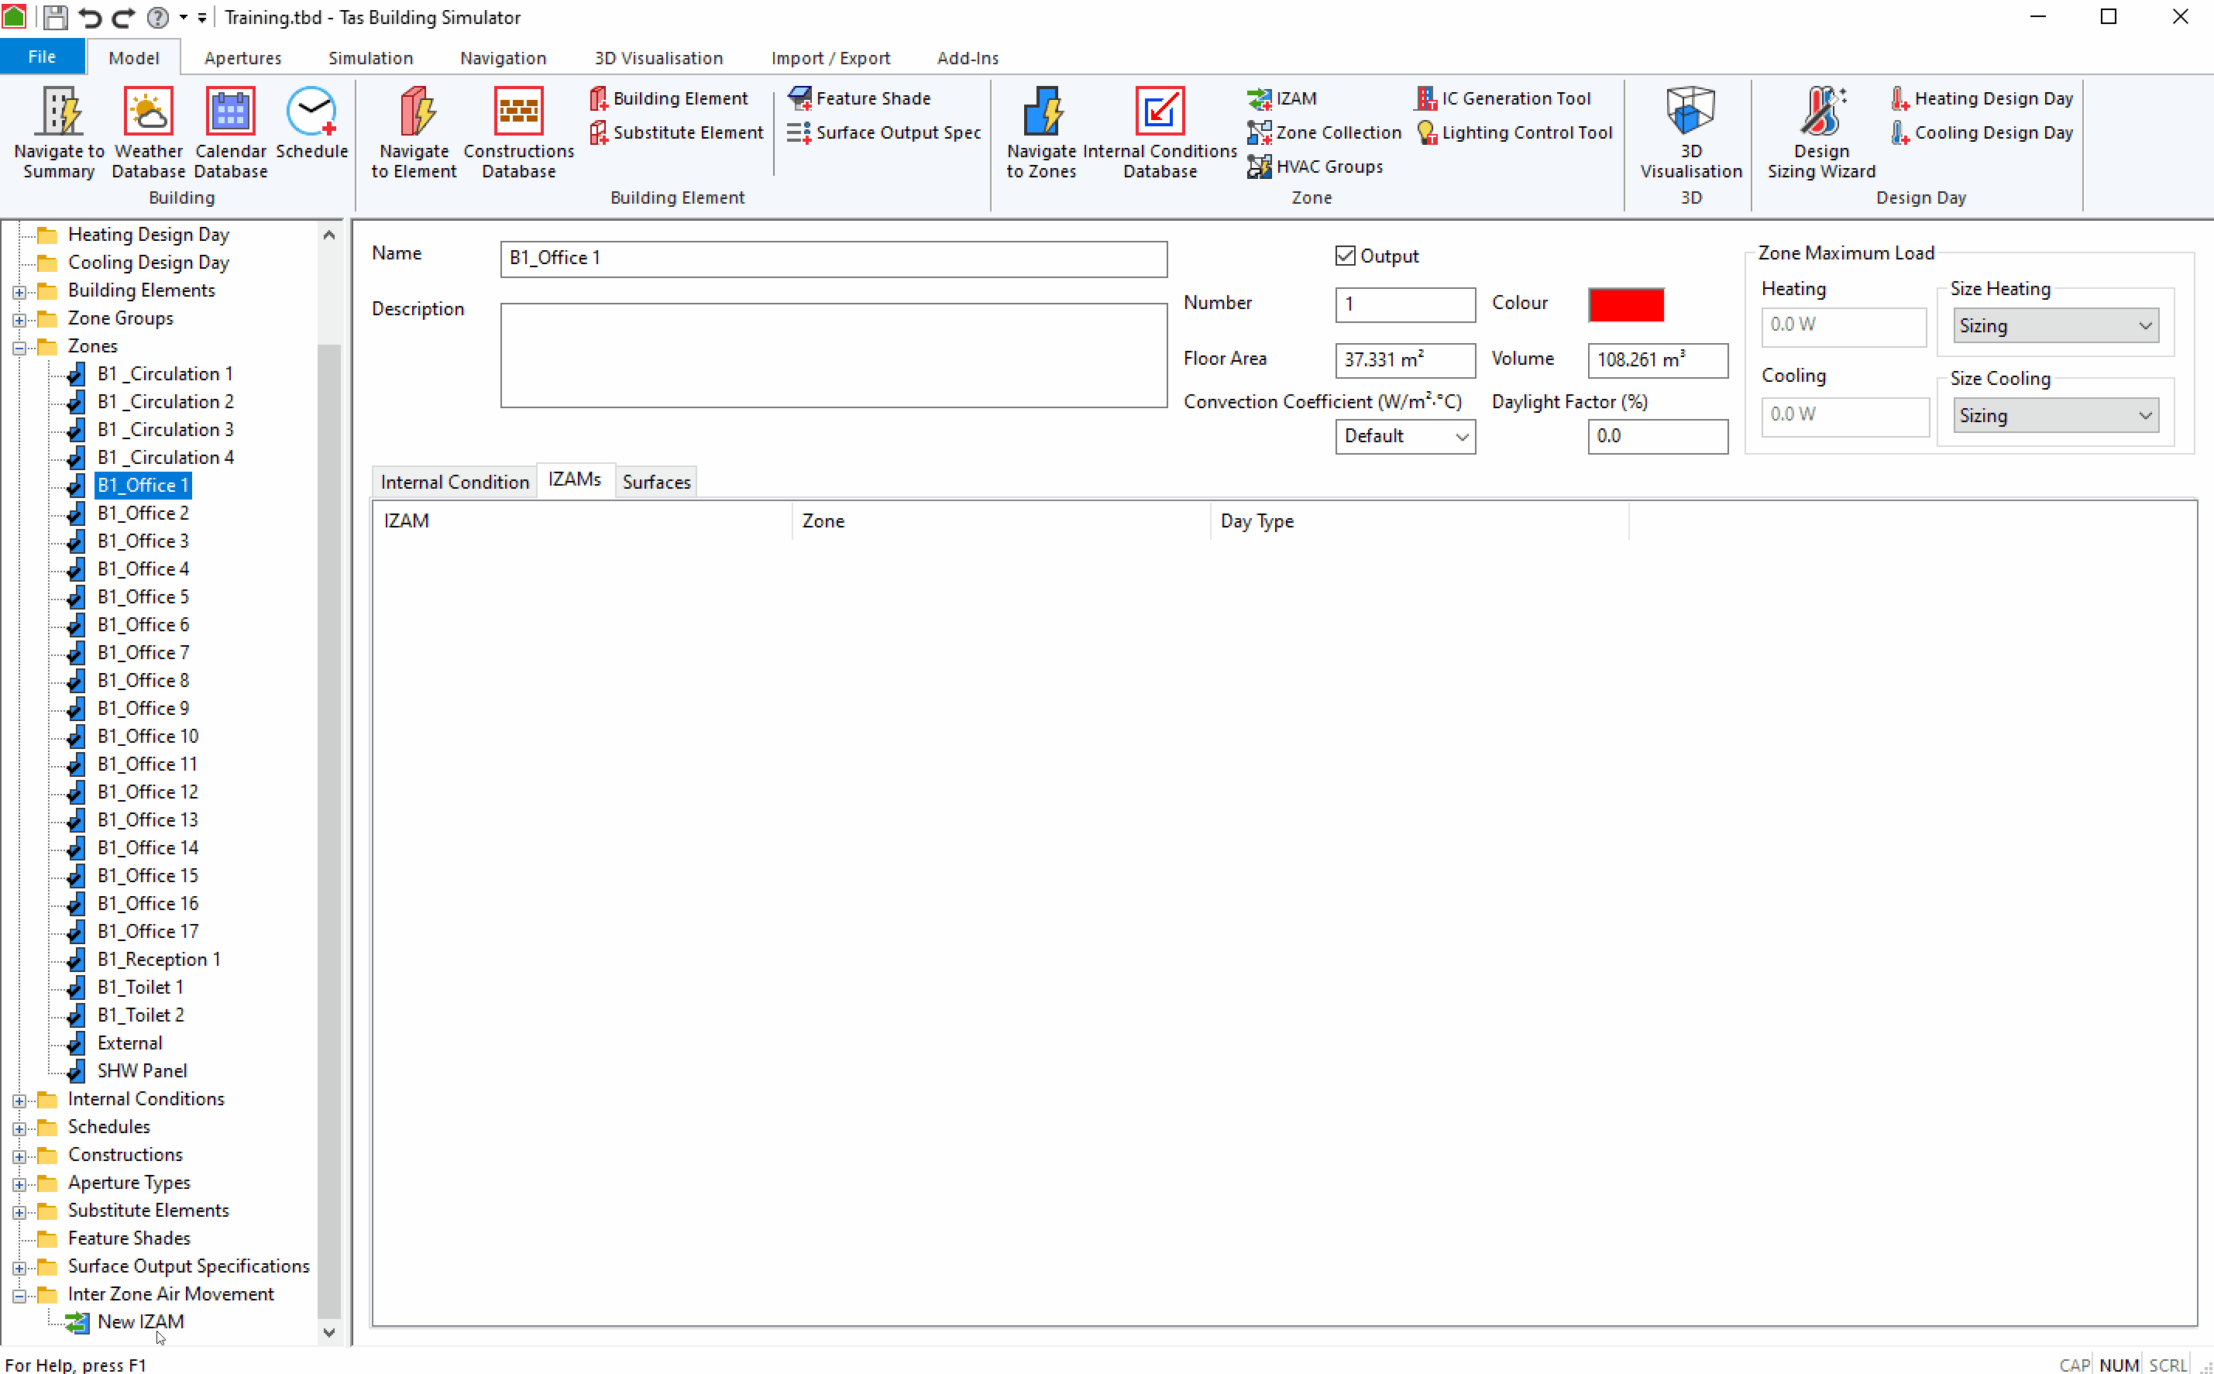Add an IZAM from the ribbon
2214x1374 pixels.
pos(1281,98)
